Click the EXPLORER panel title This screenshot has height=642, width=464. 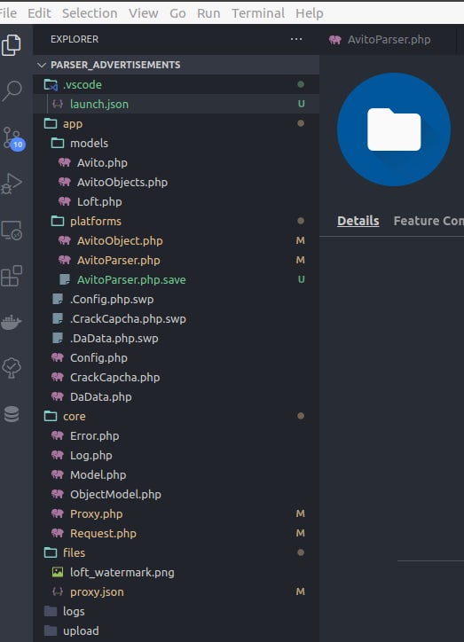(x=75, y=39)
